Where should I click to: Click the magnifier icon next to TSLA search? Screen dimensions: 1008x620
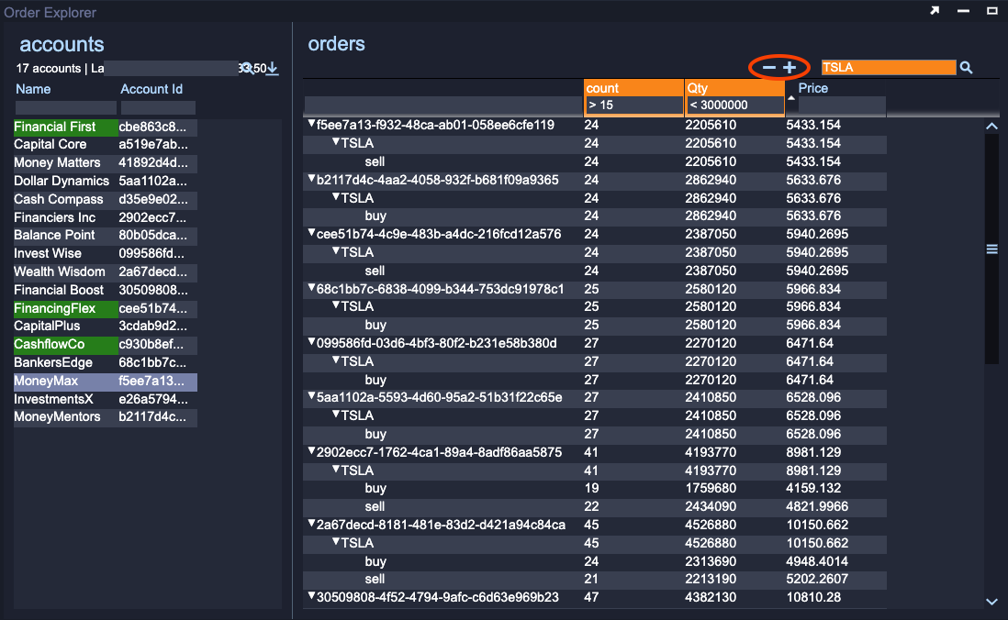(966, 68)
